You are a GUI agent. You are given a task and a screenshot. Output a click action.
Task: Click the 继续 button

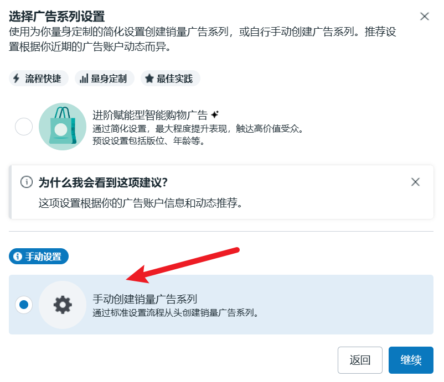pyautogui.click(x=411, y=360)
